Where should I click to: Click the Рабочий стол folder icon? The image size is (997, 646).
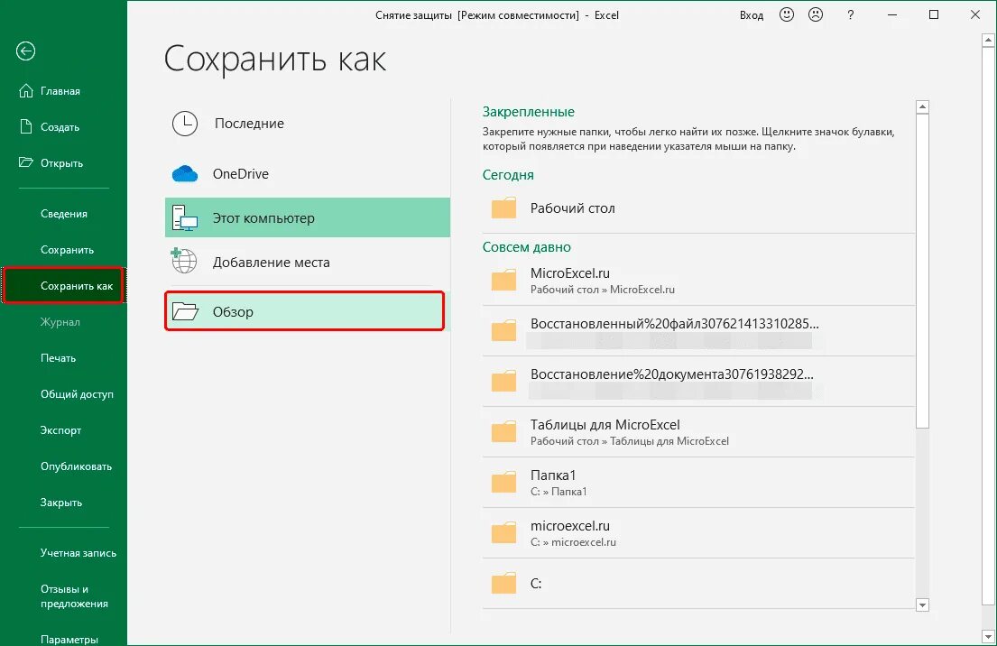[x=503, y=208]
